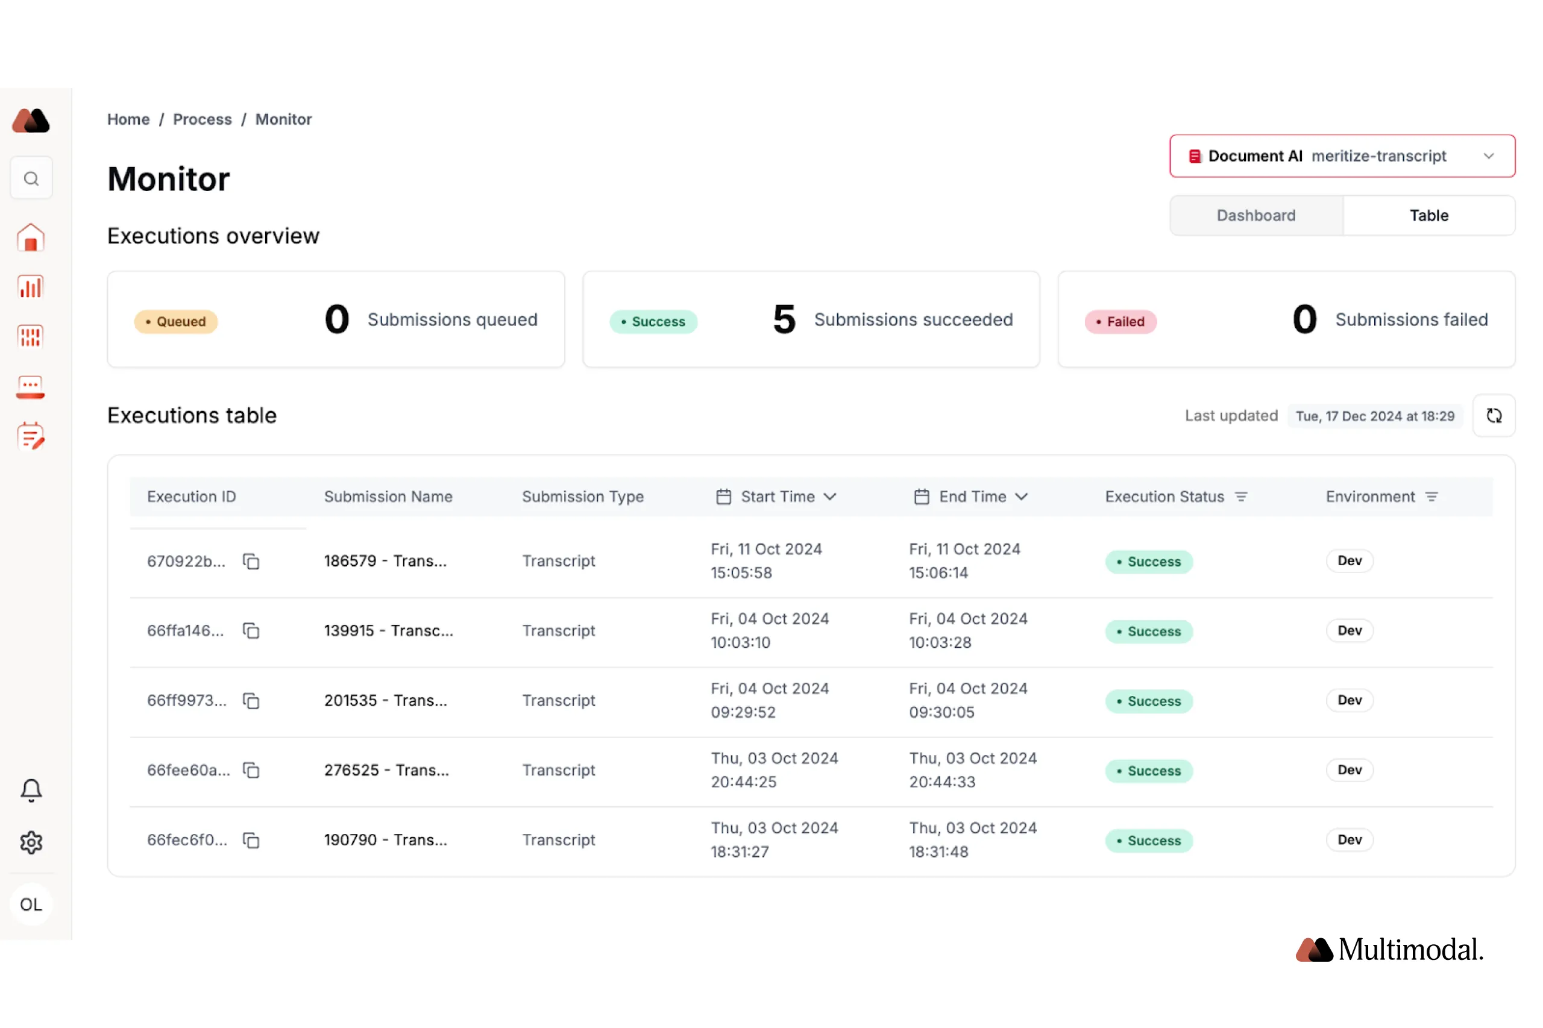Image resolution: width=1543 pixels, height=1028 pixels.
Task: Click the Monitor breadcrumb
Action: 283,119
